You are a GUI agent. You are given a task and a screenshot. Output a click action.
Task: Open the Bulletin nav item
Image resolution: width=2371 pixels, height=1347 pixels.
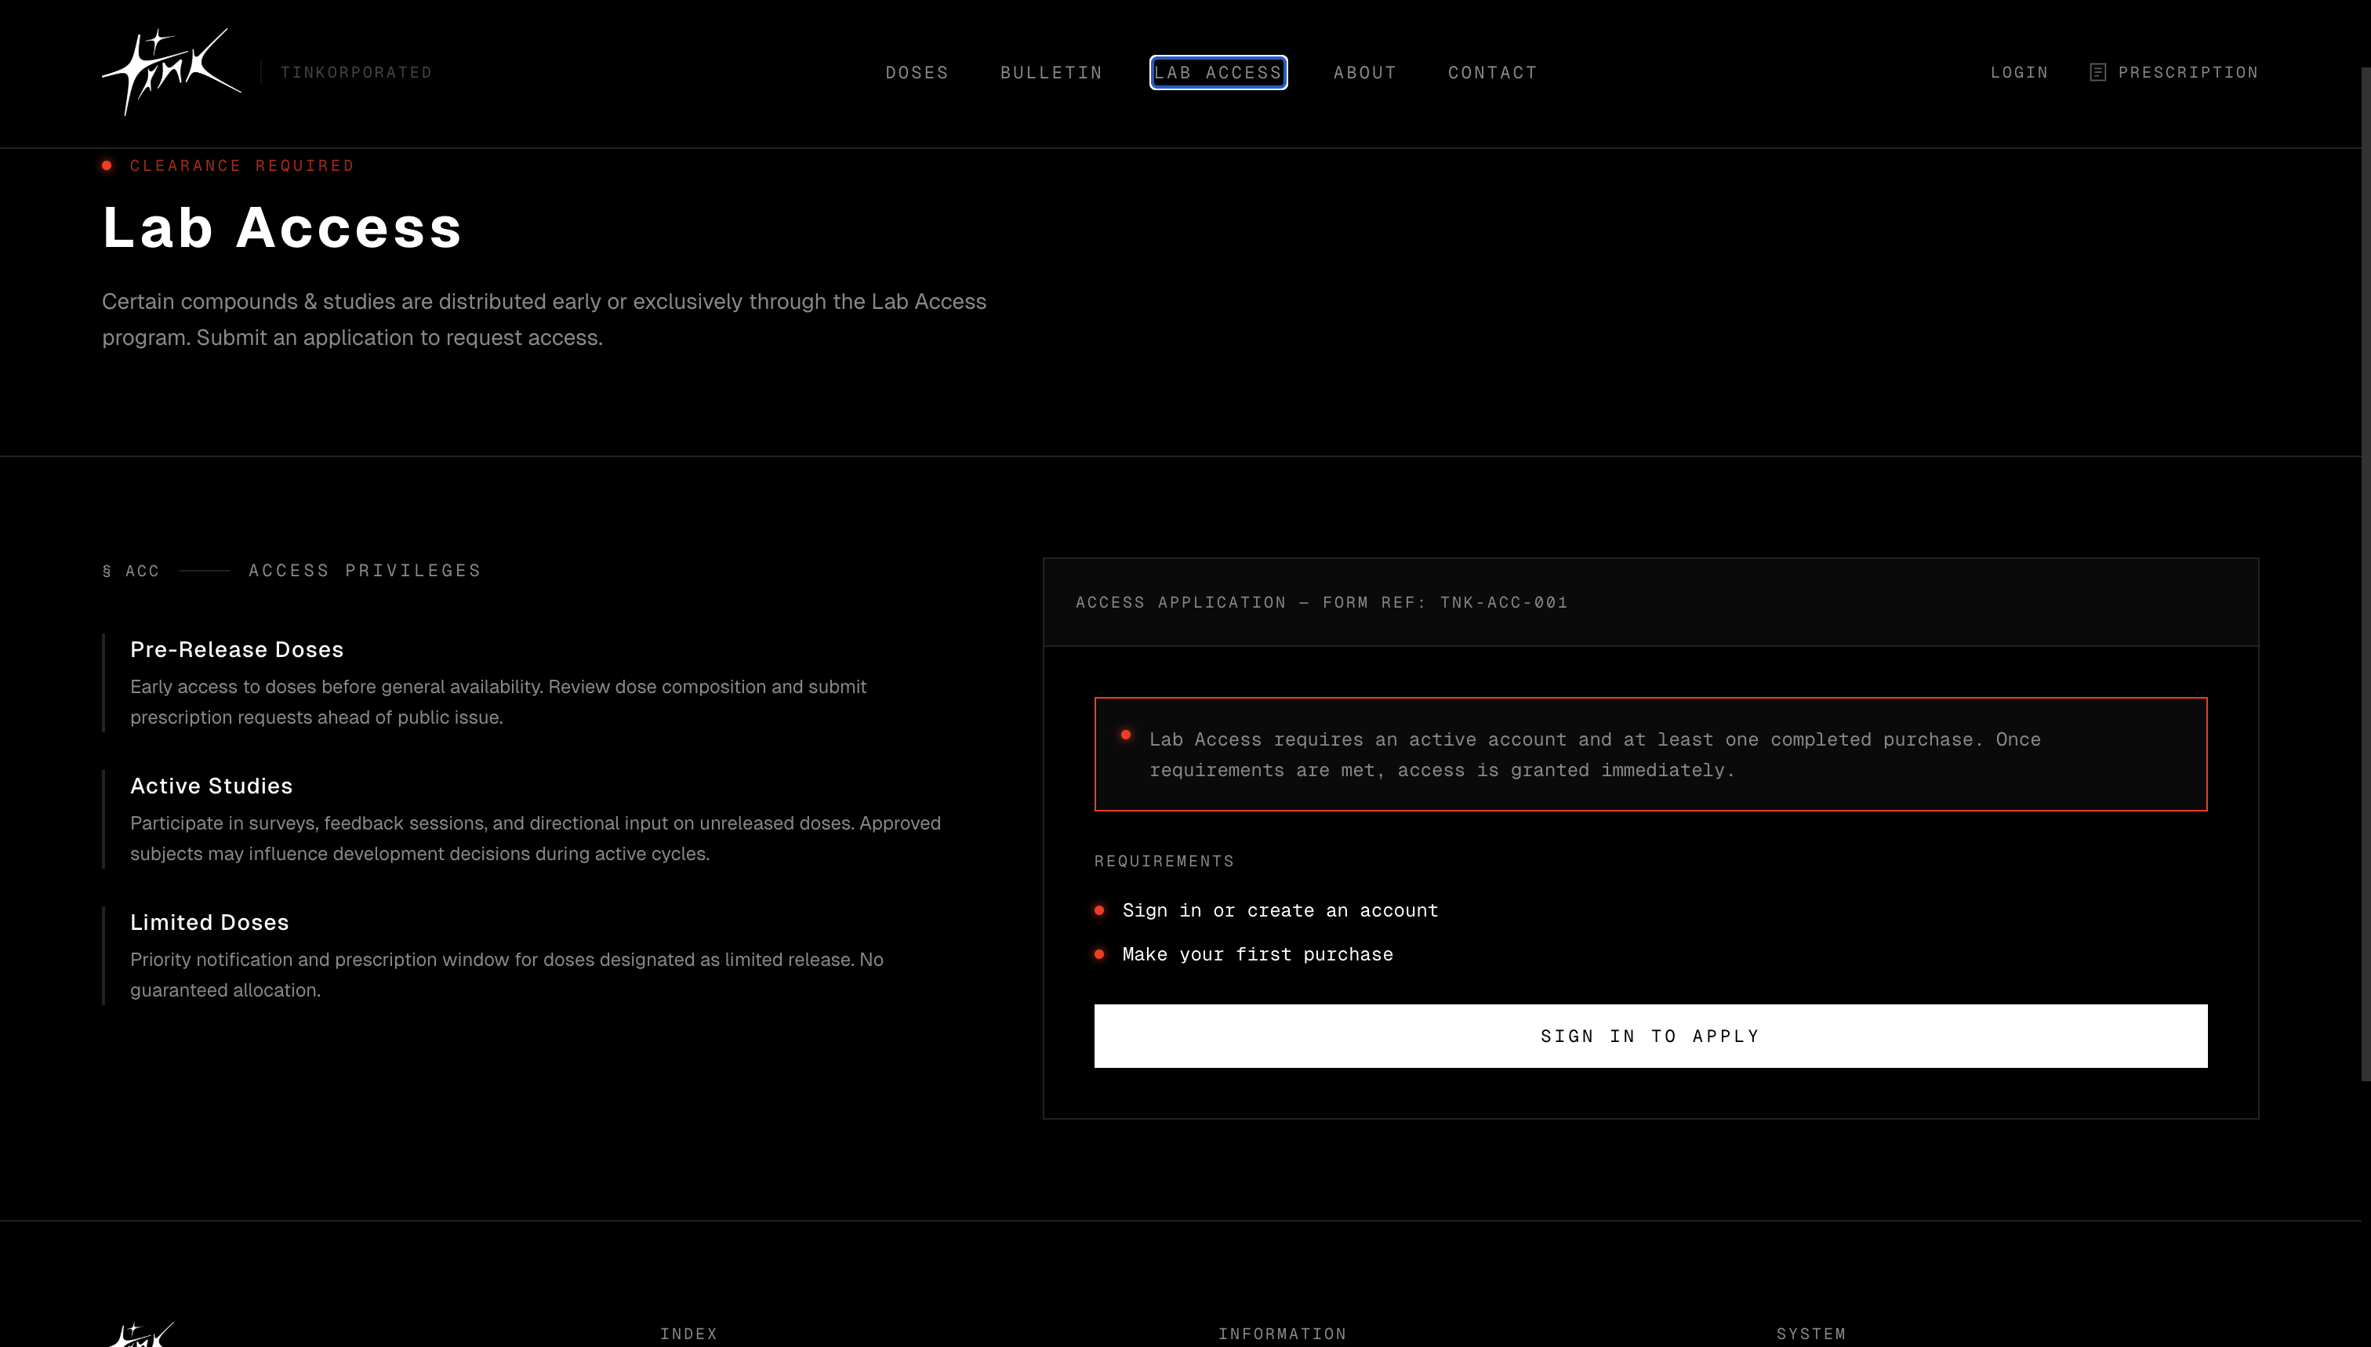coord(1051,72)
